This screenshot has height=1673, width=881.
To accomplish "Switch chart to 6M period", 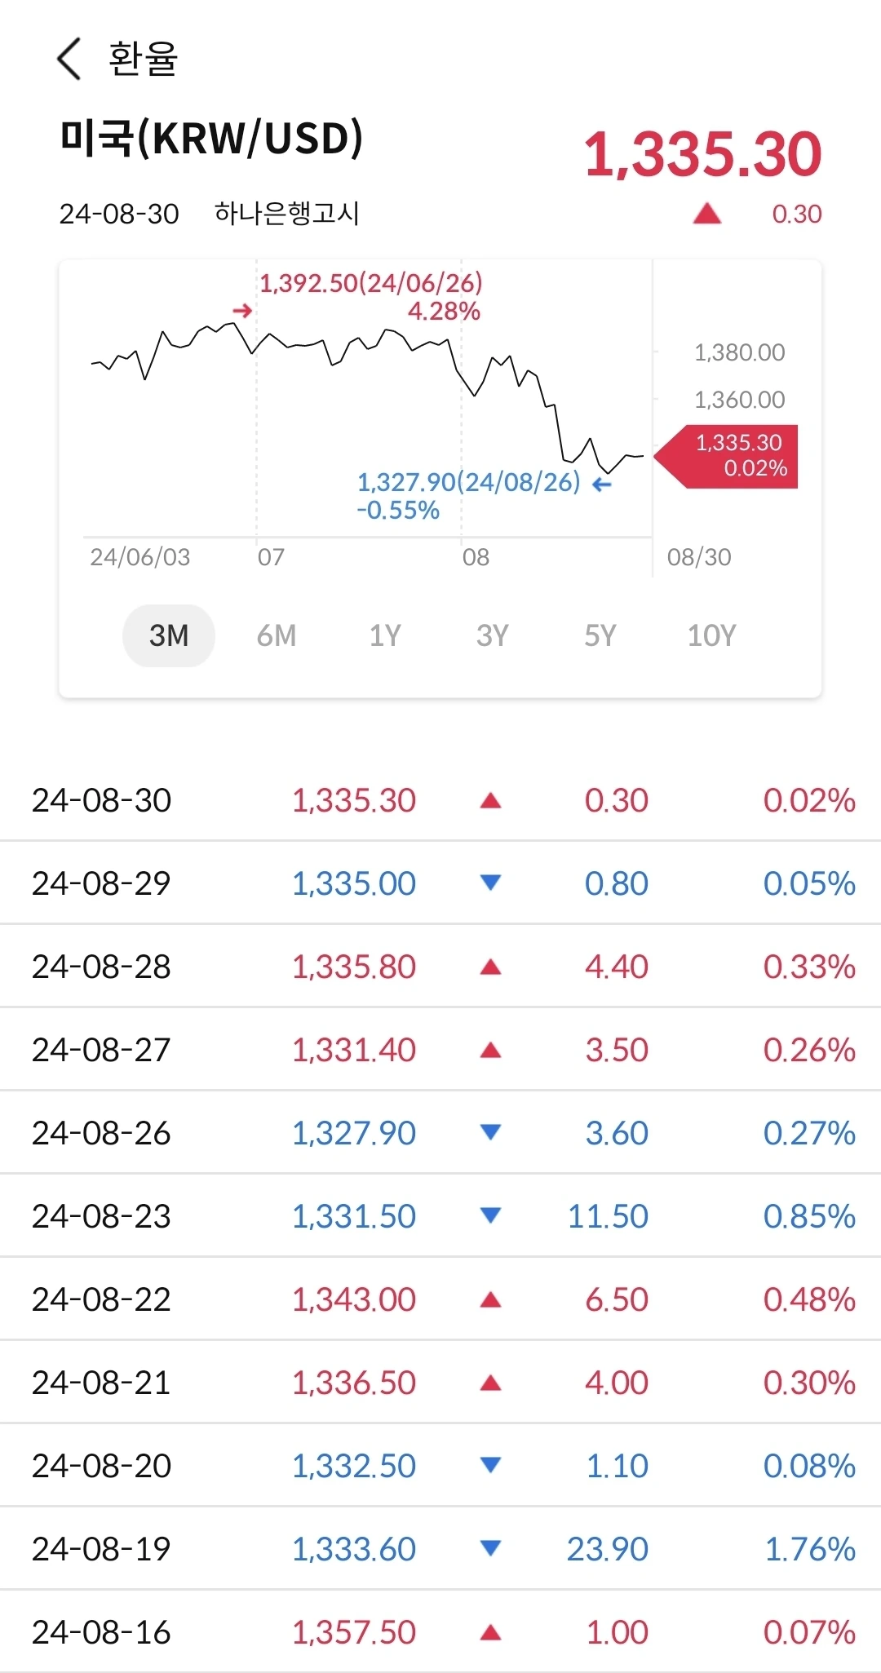I will coord(277,635).
